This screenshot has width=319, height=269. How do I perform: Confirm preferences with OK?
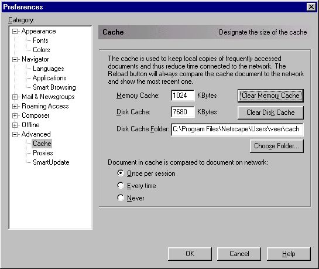pos(190,254)
